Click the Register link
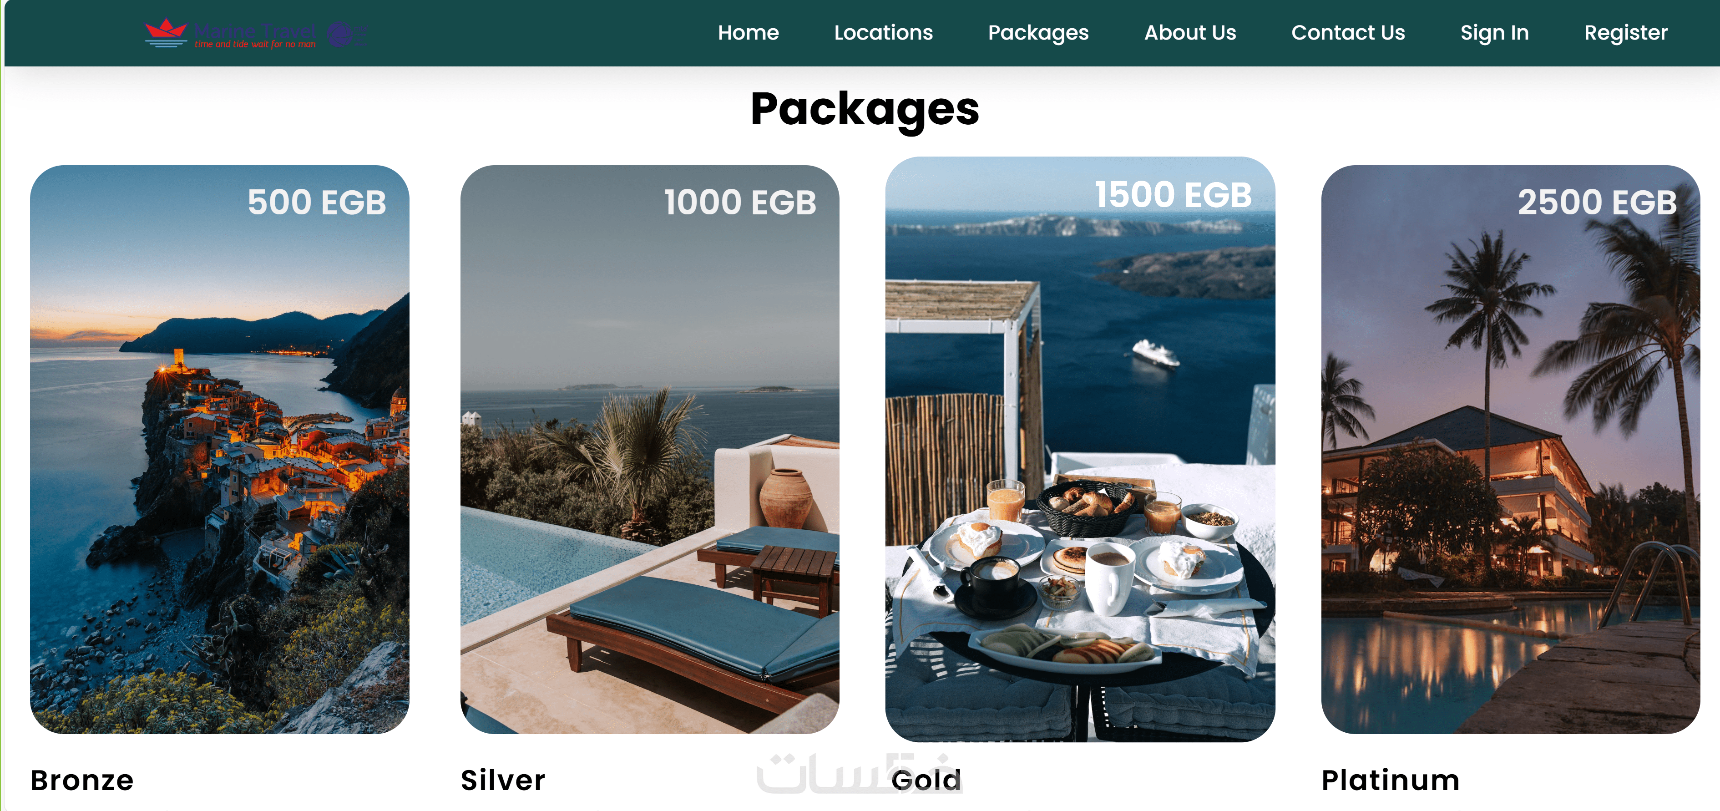 [x=1625, y=33]
